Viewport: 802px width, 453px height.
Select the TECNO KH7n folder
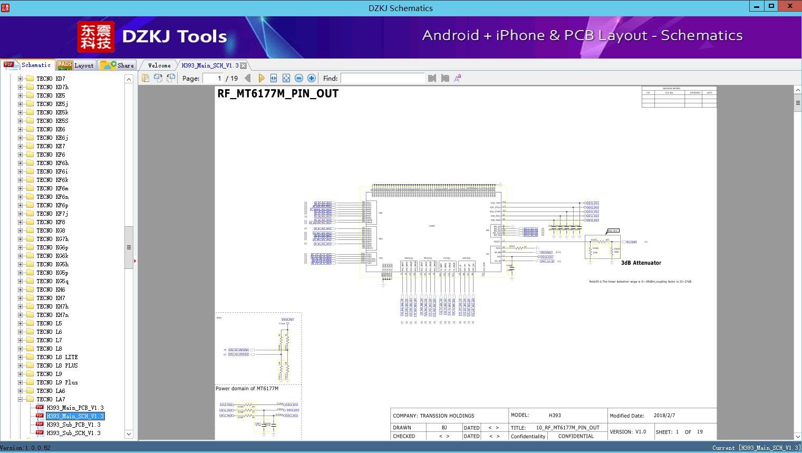coord(52,315)
